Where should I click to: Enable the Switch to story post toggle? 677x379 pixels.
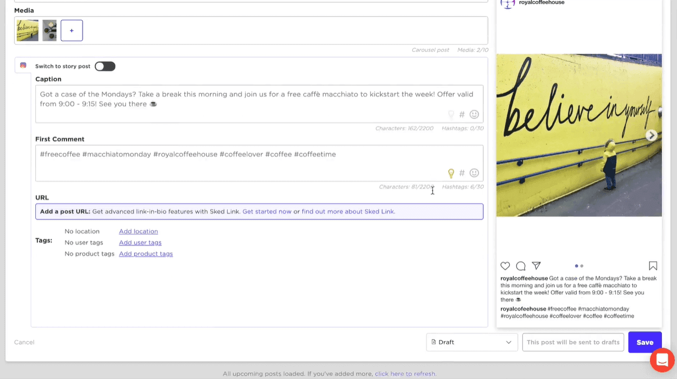[104, 66]
